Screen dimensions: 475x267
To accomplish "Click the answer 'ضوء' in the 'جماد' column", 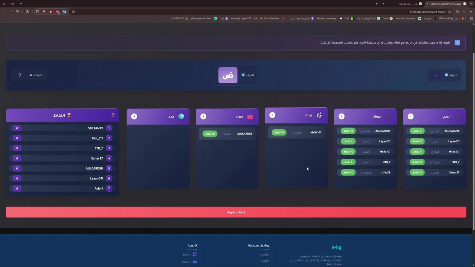I will click(227, 134).
